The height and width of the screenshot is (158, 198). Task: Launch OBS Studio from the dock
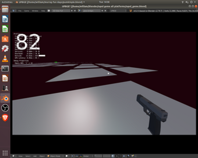(5, 108)
